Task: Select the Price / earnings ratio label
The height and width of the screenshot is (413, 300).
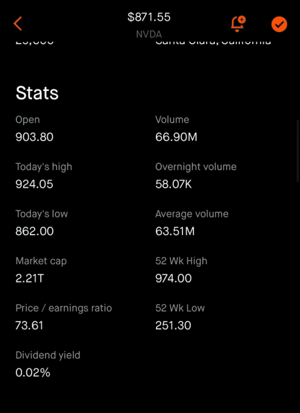Action: point(64,308)
